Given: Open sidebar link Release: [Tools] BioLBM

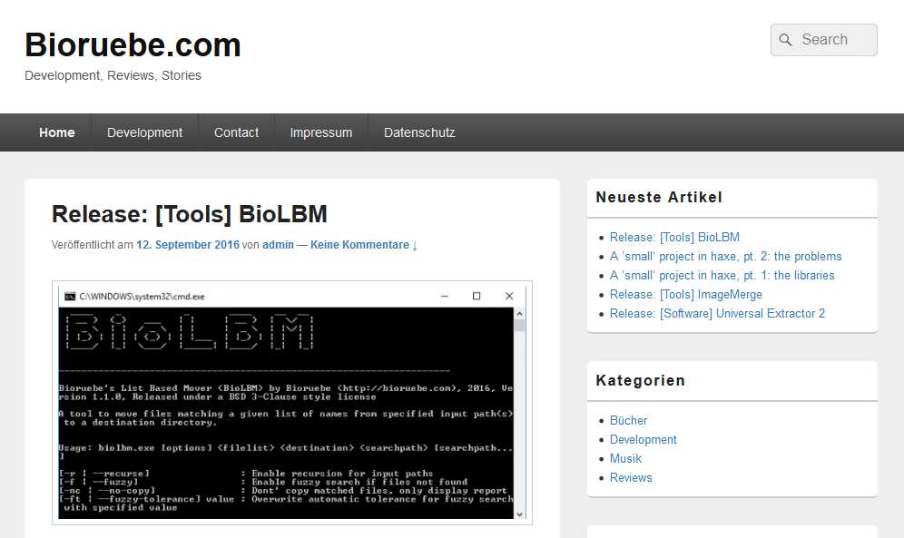Looking at the screenshot, I should click(674, 238).
